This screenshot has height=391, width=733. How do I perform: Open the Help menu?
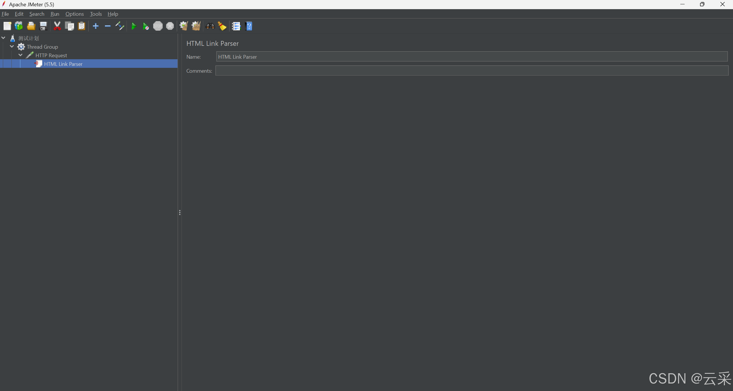(x=113, y=14)
